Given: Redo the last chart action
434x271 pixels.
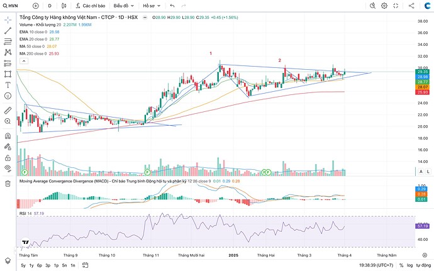Looking at the screenshot, I should click(183, 6).
